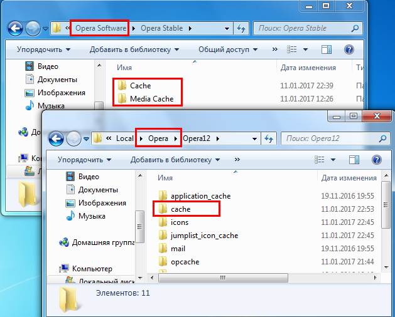
Task: Click the help question mark icon in back window
Action: tap(349, 49)
